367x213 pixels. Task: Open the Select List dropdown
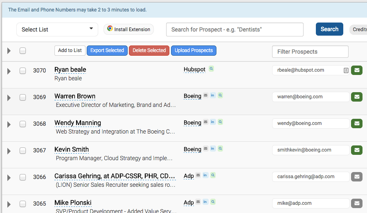point(57,29)
